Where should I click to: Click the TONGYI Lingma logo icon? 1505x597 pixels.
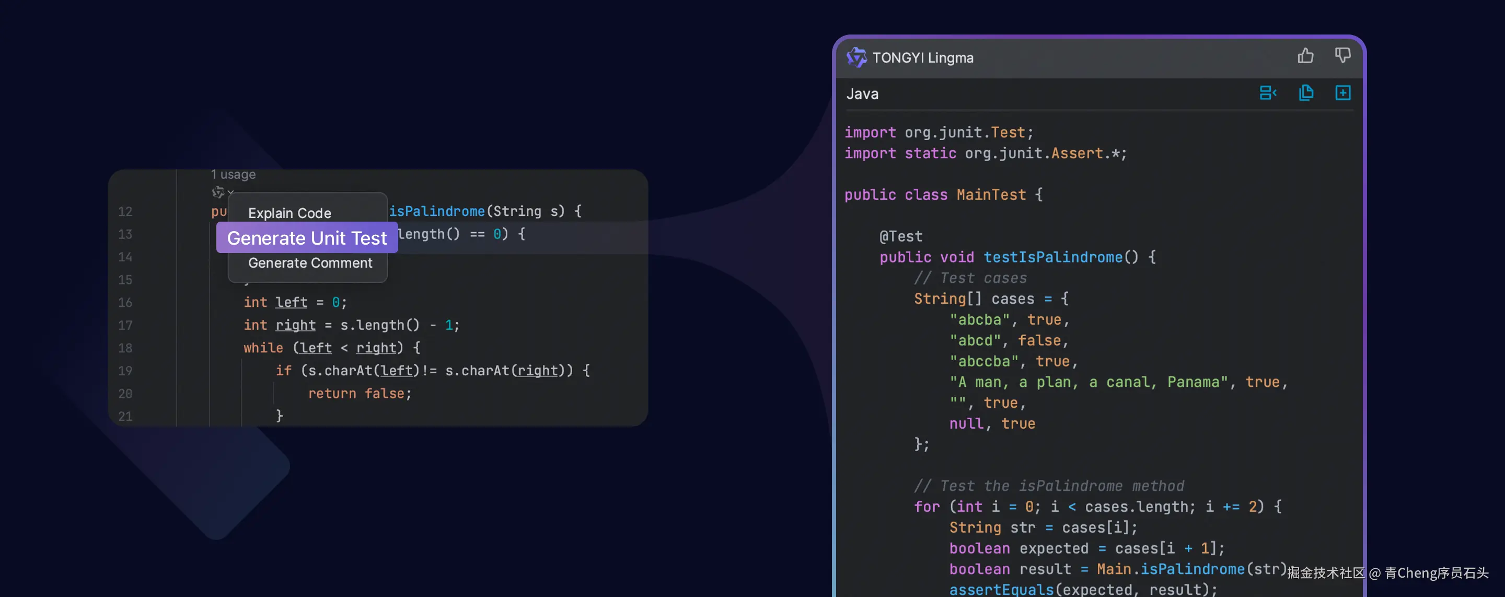pyautogui.click(x=856, y=58)
